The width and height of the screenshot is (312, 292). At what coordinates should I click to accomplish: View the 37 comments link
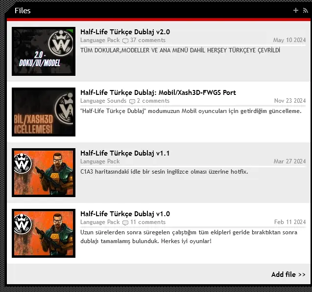pyautogui.click(x=148, y=40)
